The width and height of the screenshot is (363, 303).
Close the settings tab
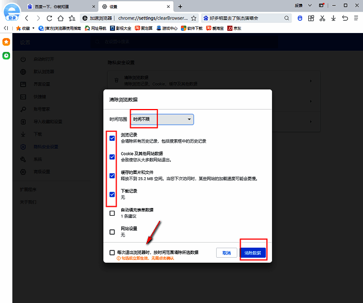(x=168, y=7)
